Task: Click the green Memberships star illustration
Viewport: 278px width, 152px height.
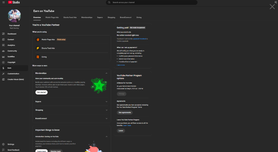Action: (x=99, y=86)
